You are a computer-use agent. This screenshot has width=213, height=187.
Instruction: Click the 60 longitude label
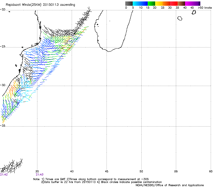[211, 171]
